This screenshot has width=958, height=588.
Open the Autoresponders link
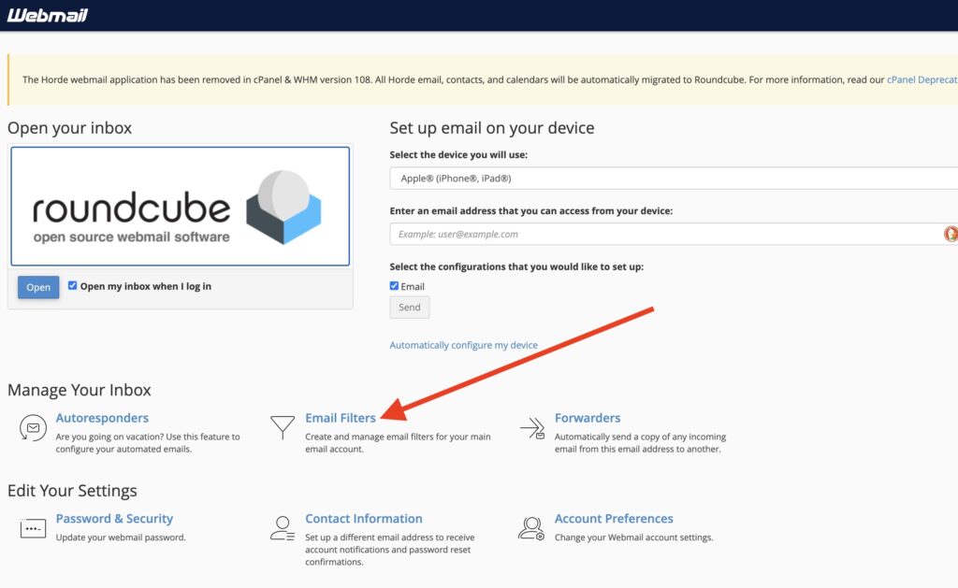(102, 418)
